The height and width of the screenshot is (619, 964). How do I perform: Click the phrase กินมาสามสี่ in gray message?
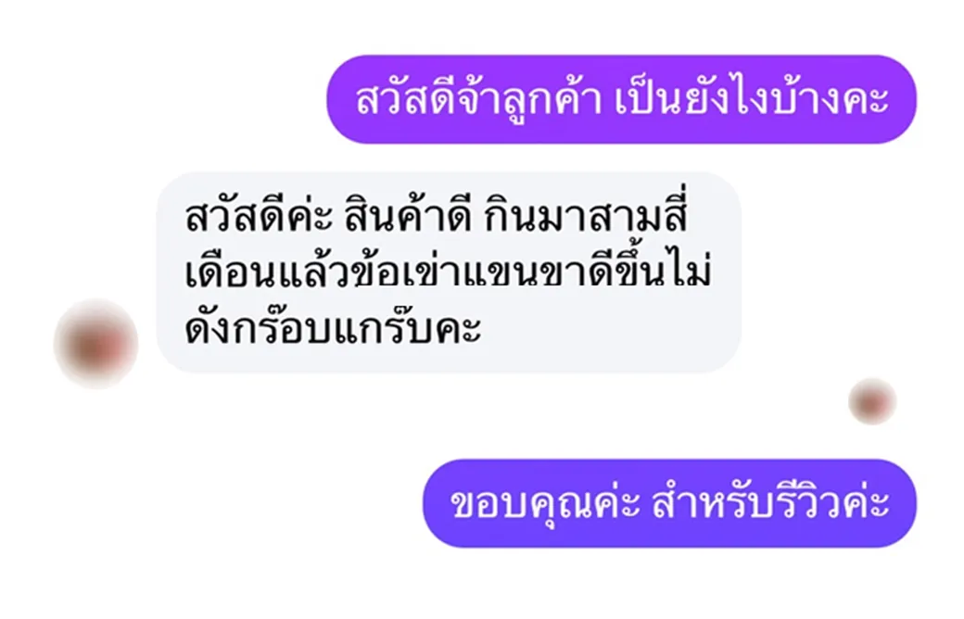coord(586,217)
